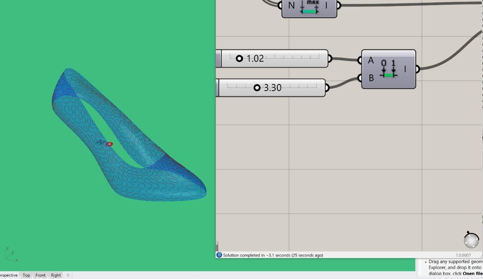This screenshot has width=483, height=279.
Task: Switch to the Right viewport tab
Action: pyautogui.click(x=55, y=275)
